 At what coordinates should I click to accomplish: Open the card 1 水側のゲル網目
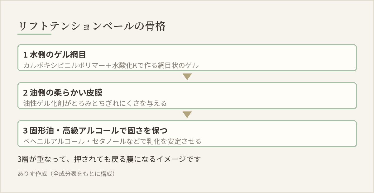pyautogui.click(x=187, y=58)
